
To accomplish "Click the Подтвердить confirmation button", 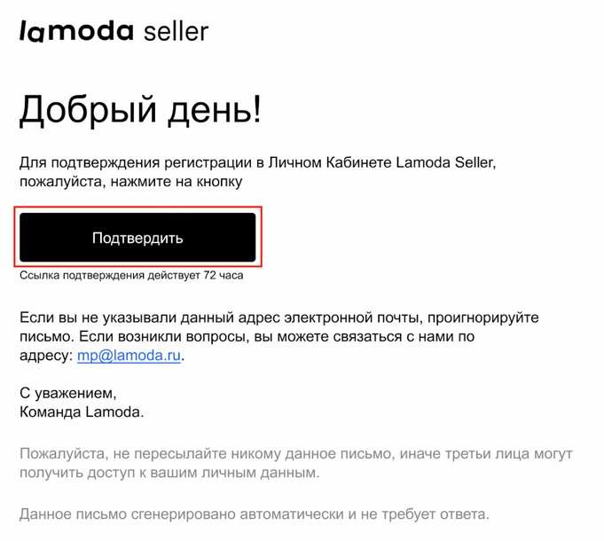I will tap(137, 238).
